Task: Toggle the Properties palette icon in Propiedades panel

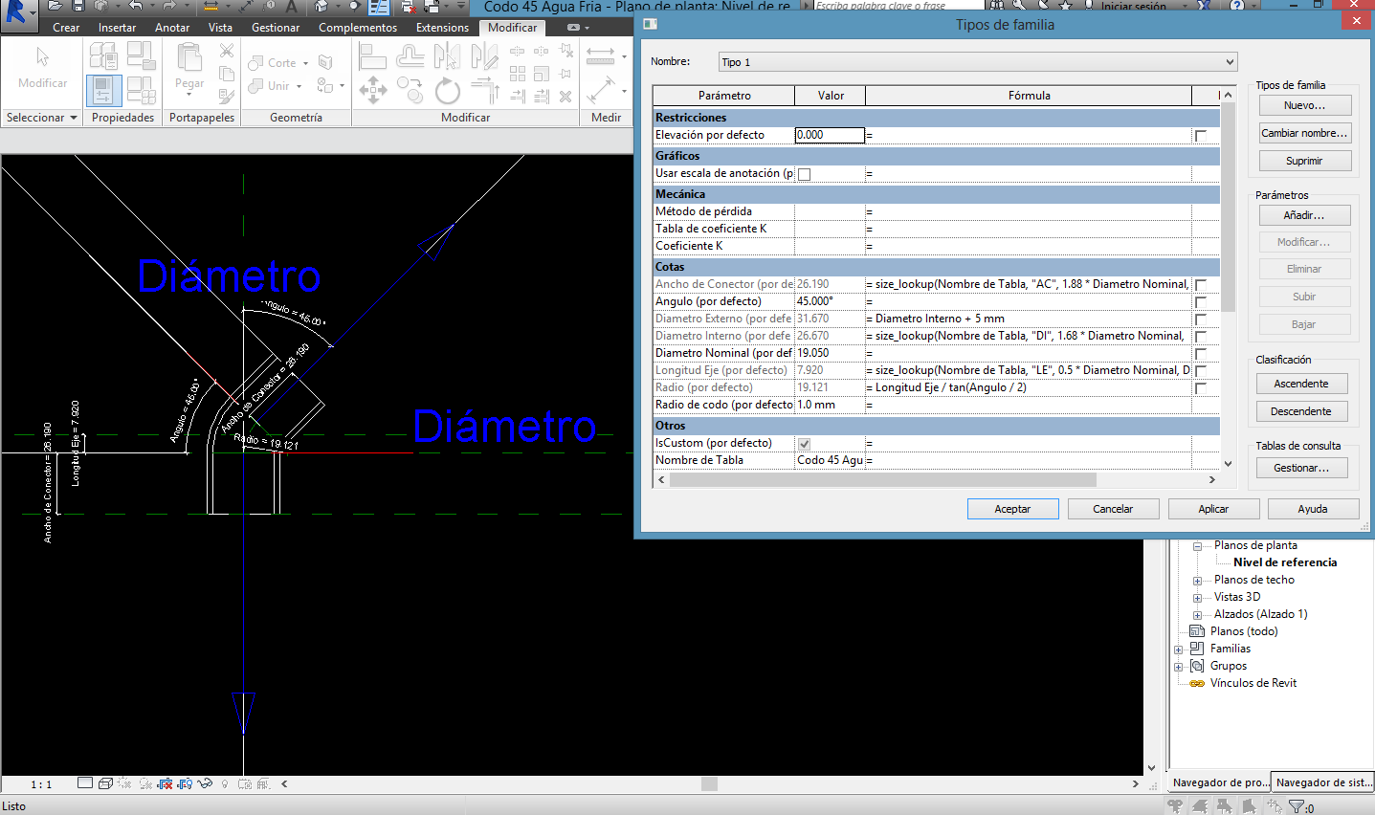Action: (103, 91)
